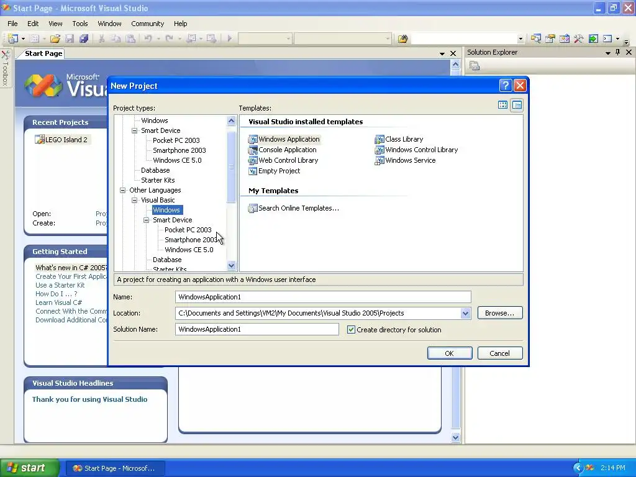Click the Cancel button
636x477 pixels.
(500, 353)
